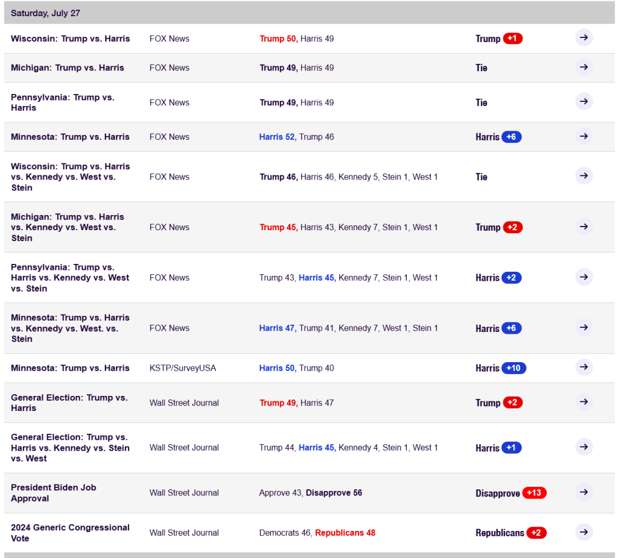
Task: Select Wisconsin result 'Trump 46, Harris 46, Kennedy 5'
Action: tap(348, 177)
